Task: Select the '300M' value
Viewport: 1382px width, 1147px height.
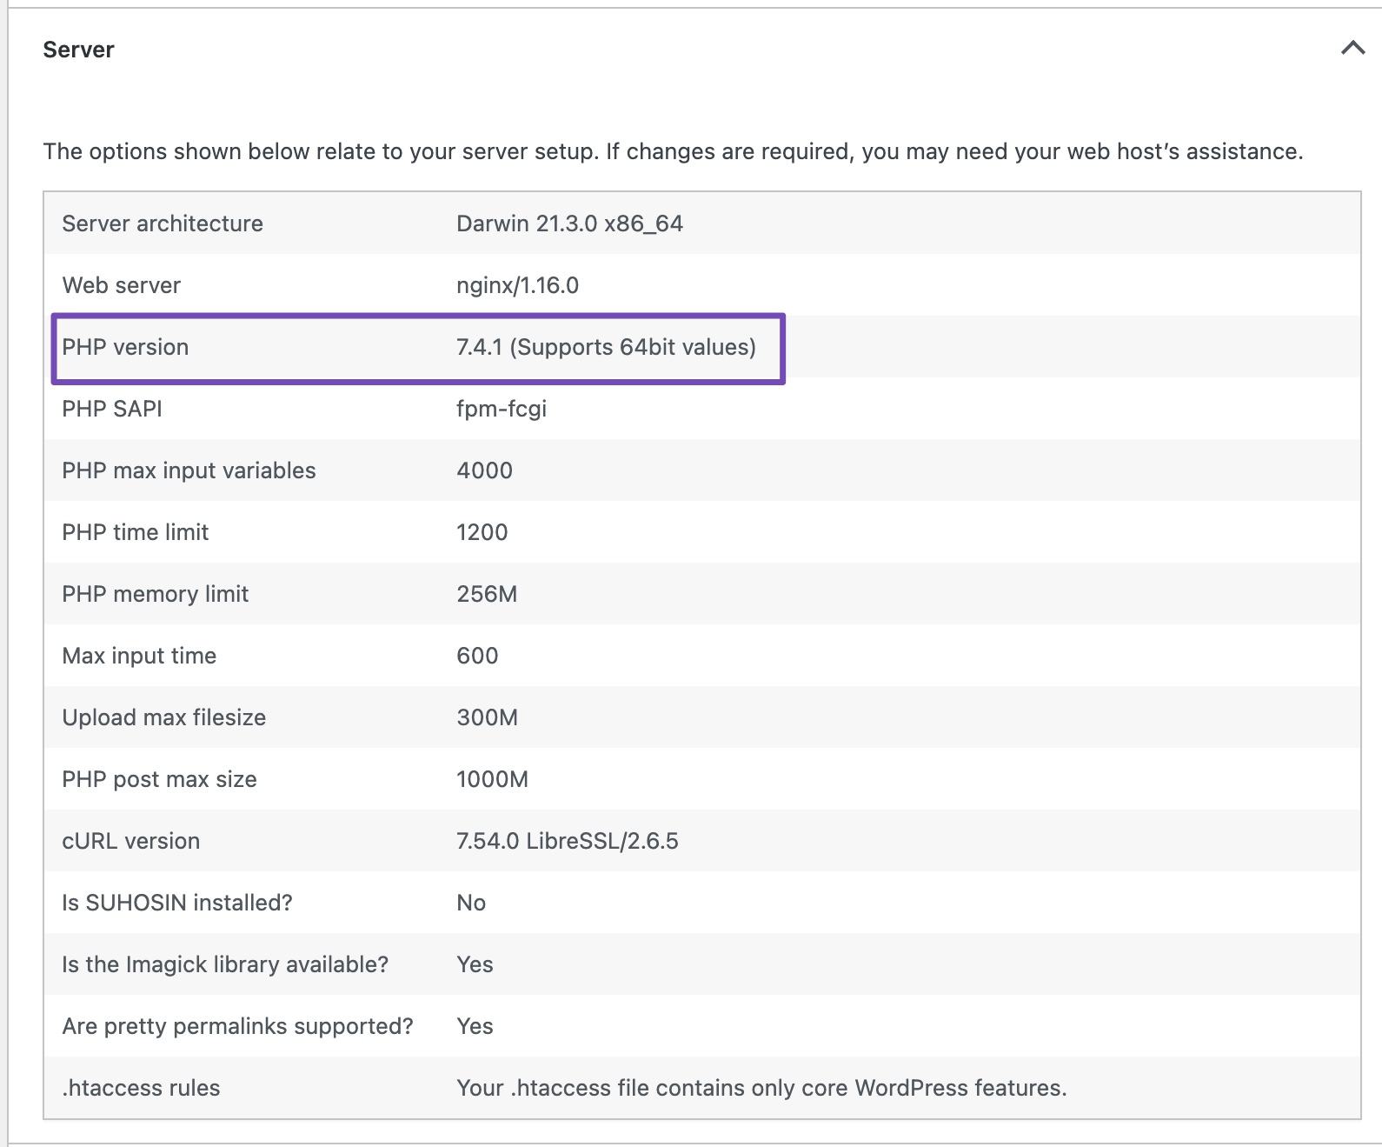Action: tap(487, 717)
